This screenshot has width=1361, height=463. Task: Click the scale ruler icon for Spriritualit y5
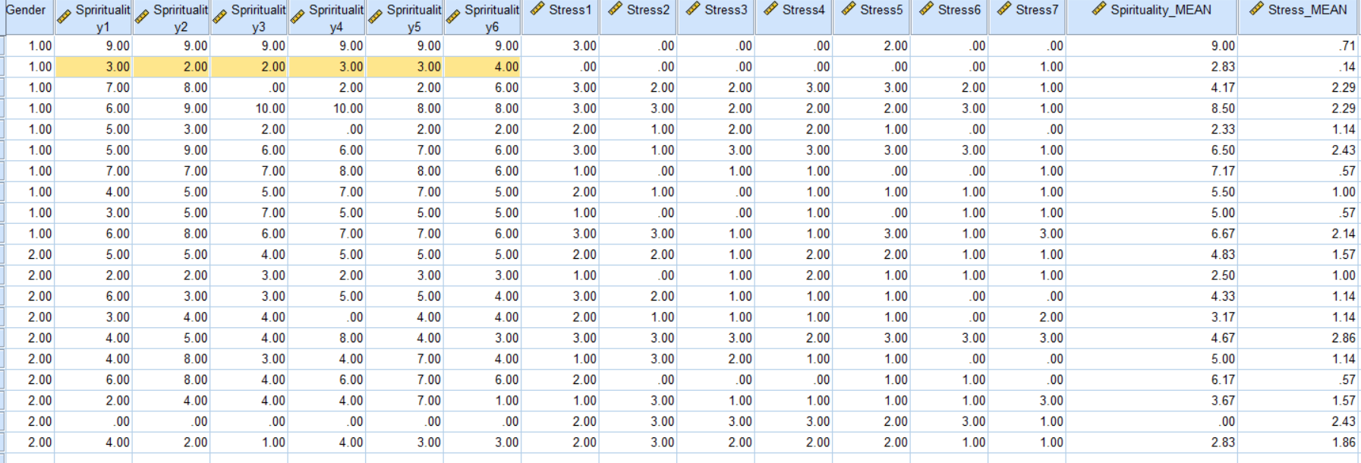pyautogui.click(x=375, y=17)
